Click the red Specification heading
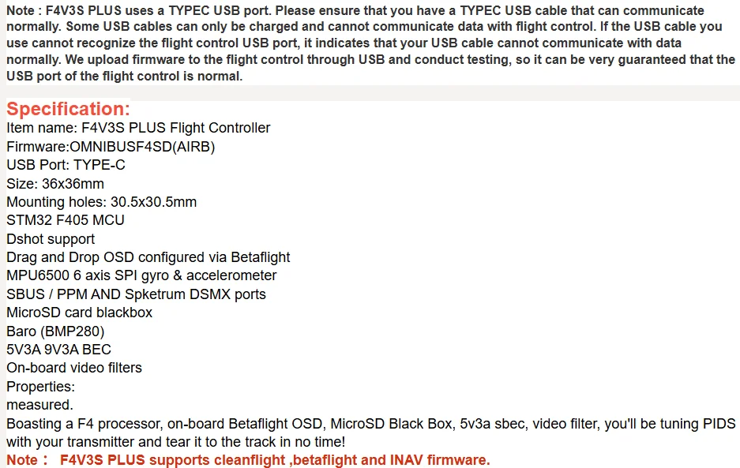The width and height of the screenshot is (740, 468). 68,109
